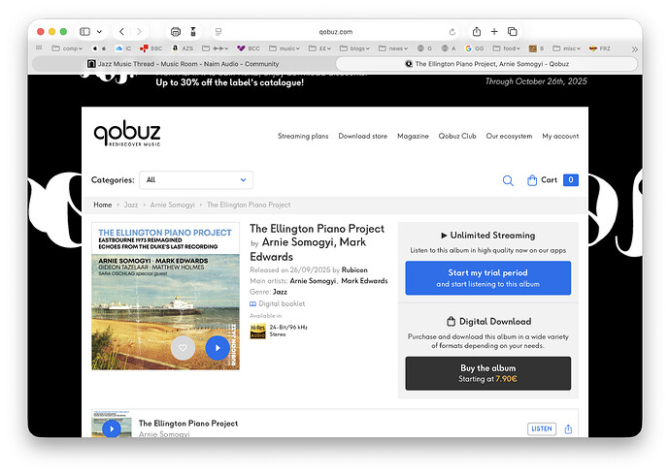
Task: Share the track via share icon
Action: [x=568, y=429]
